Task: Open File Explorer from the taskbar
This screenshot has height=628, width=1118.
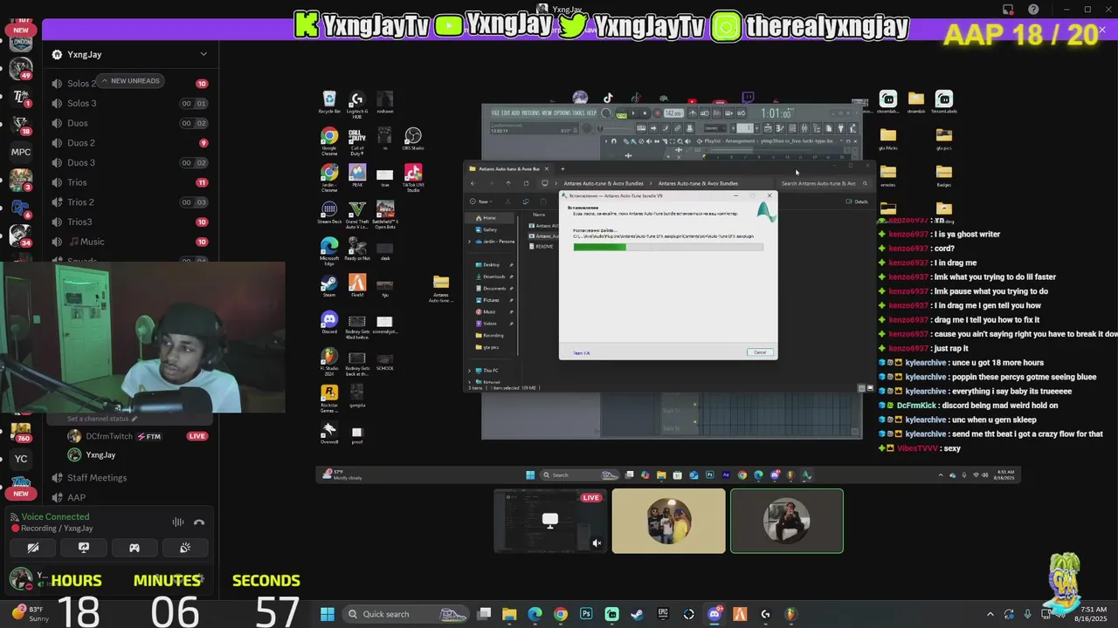Action: 509,614
